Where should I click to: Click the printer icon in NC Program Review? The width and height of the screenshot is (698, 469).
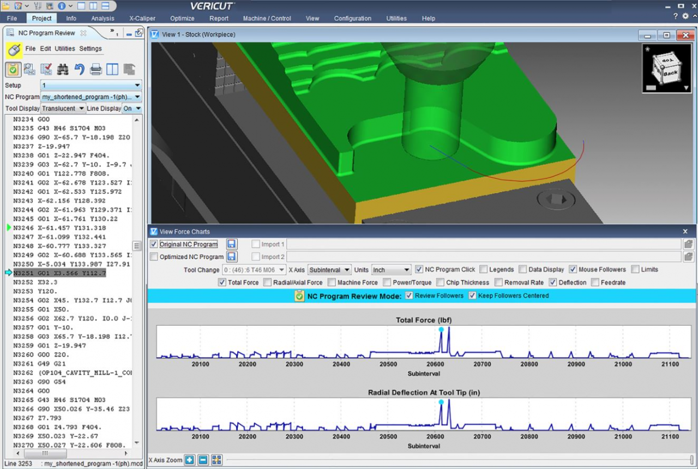click(96, 69)
